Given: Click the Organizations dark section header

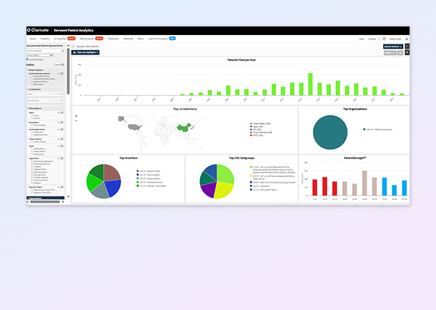Looking at the screenshot, I should coord(46,198).
